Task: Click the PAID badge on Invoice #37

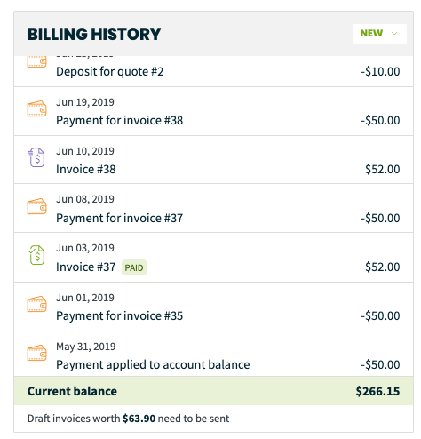Action: tap(134, 267)
